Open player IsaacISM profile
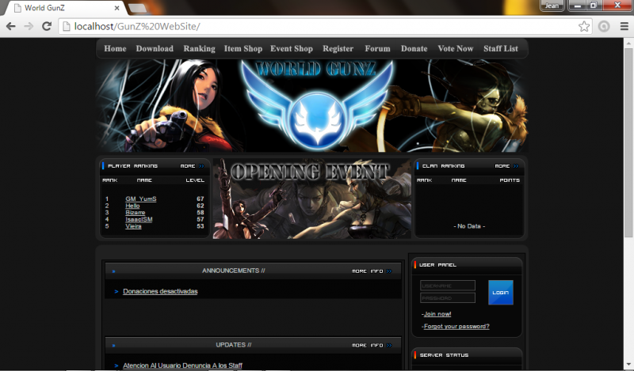This screenshot has height=371, width=634. pos(139,219)
